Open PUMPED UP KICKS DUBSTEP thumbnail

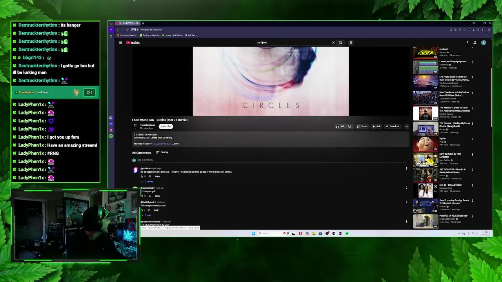pyautogui.click(x=426, y=221)
